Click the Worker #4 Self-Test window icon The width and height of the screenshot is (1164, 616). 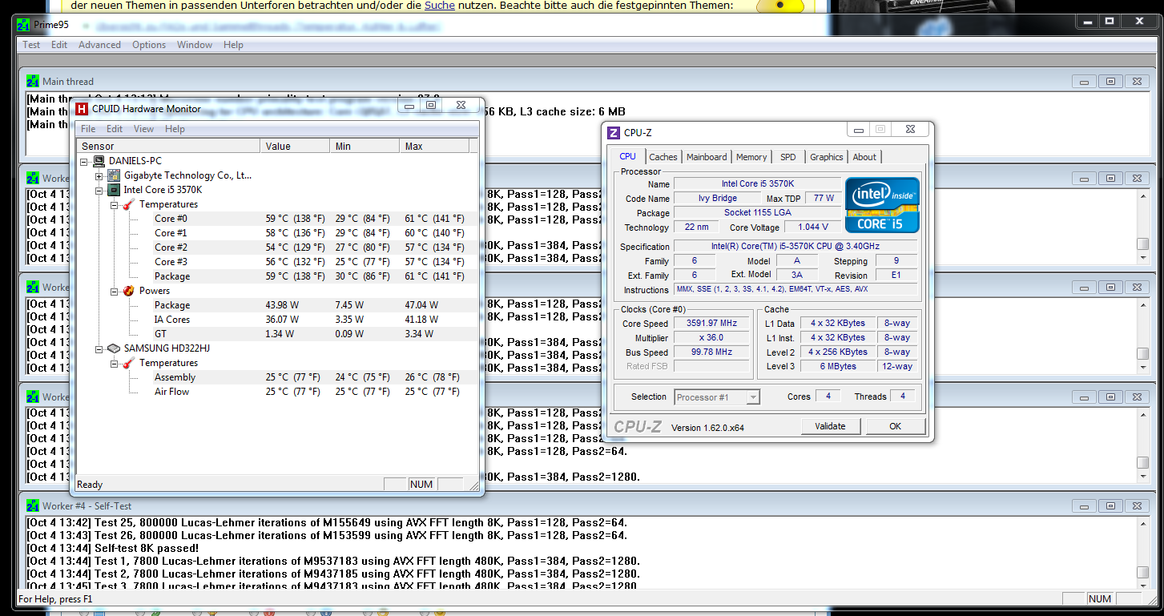tap(32, 505)
